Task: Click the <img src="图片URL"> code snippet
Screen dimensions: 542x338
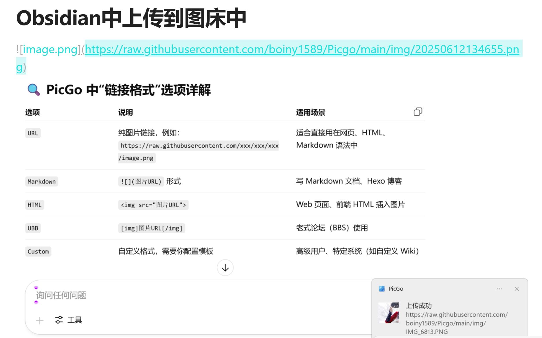Action: coord(153,205)
